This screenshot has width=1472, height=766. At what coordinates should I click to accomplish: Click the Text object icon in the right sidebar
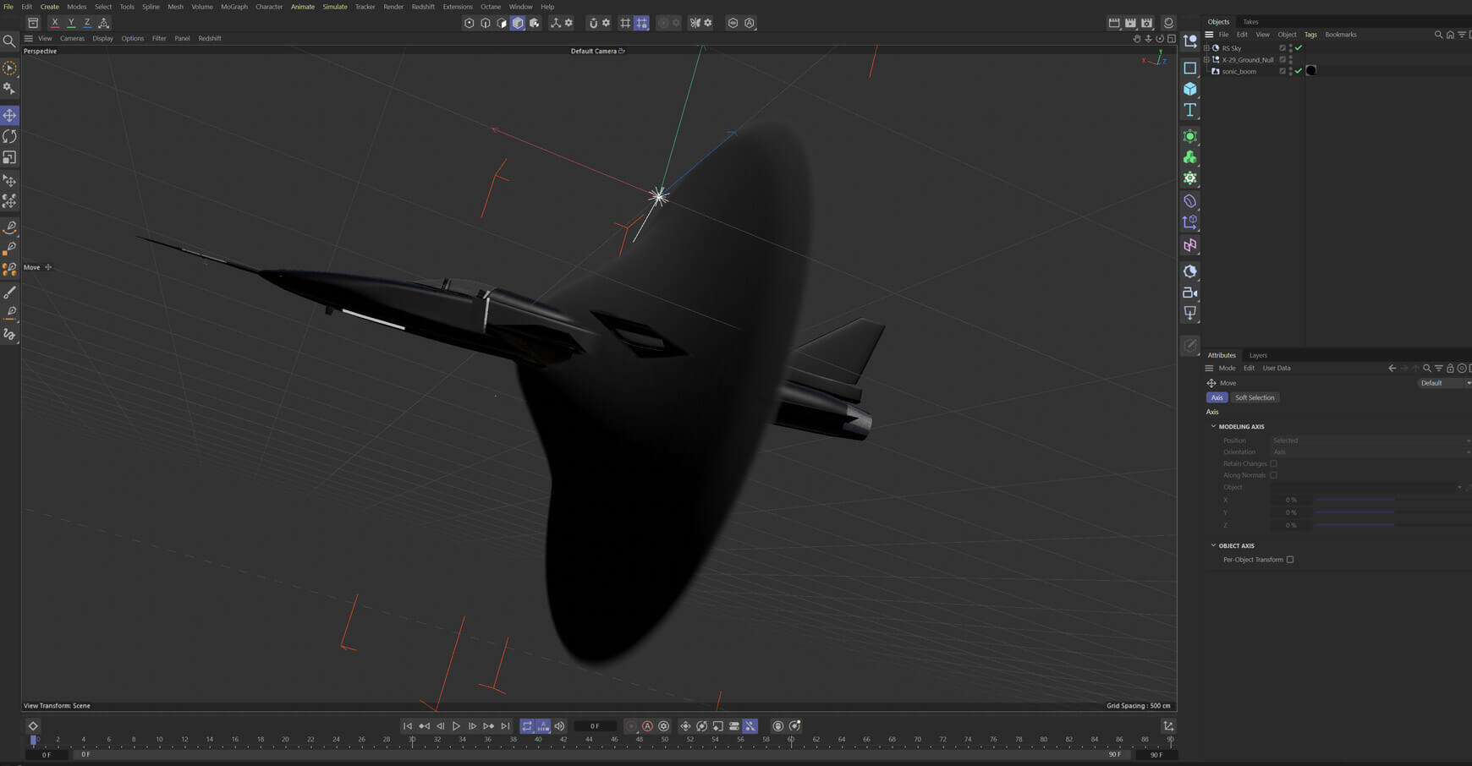point(1189,110)
